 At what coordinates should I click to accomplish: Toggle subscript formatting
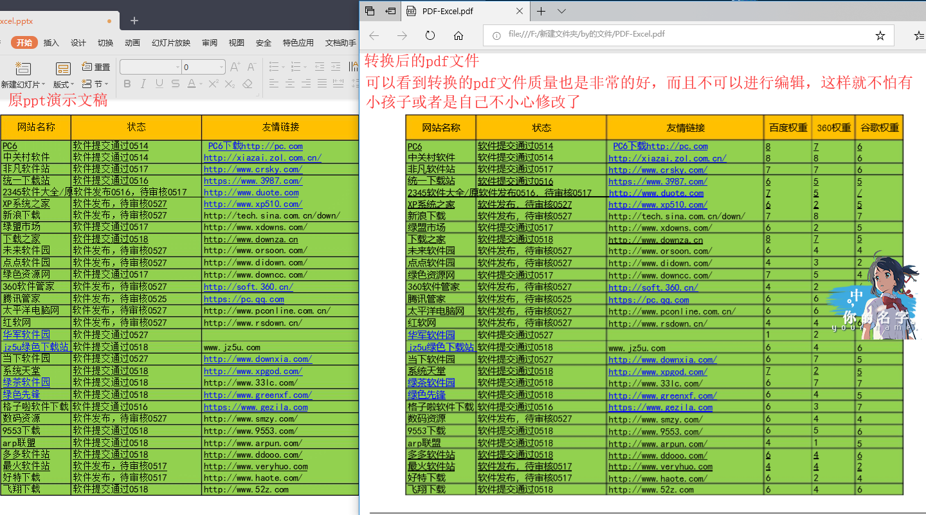(x=231, y=84)
